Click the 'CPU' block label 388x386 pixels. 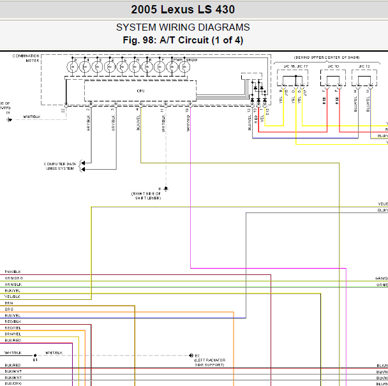click(140, 91)
